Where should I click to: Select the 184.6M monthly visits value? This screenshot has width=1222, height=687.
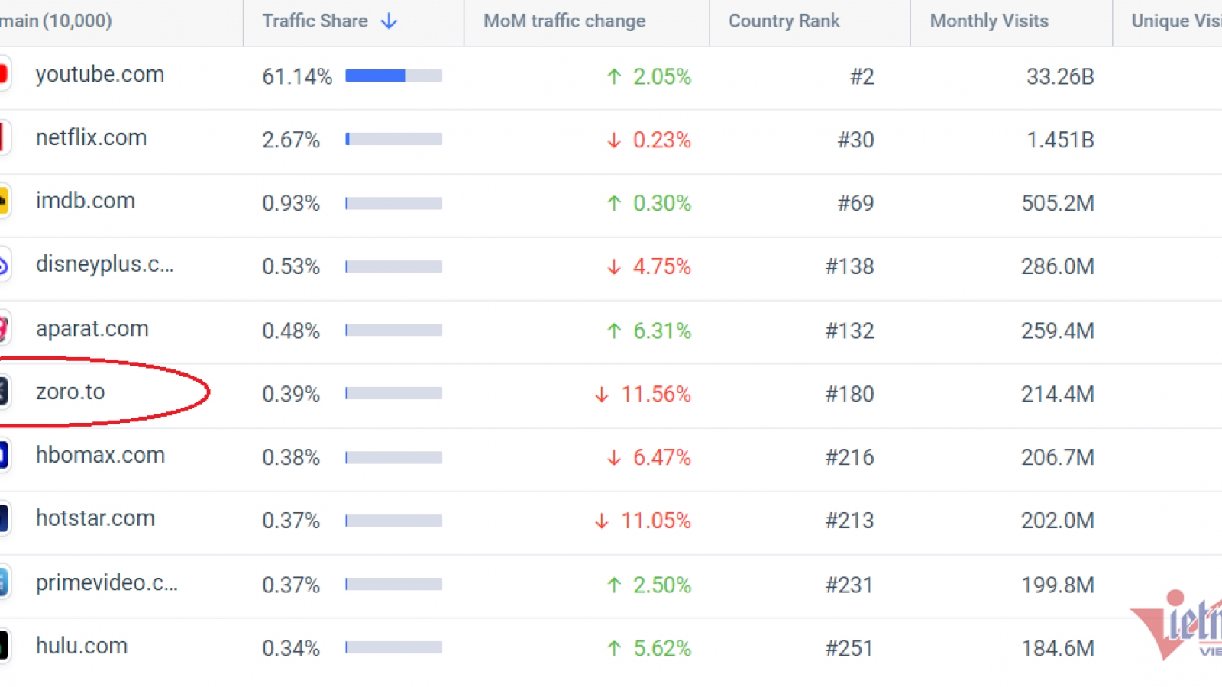(1058, 648)
